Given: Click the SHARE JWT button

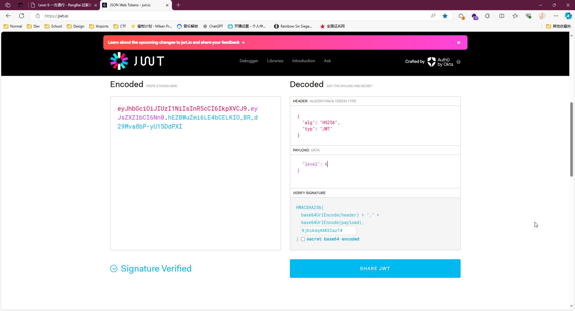Looking at the screenshot, I should coord(375,269).
